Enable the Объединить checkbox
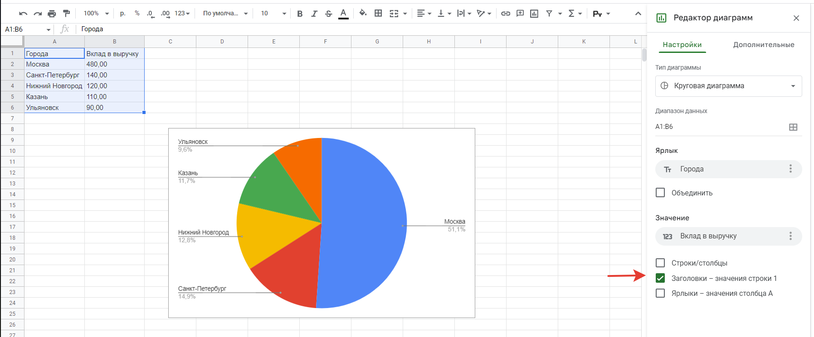 (x=660, y=193)
